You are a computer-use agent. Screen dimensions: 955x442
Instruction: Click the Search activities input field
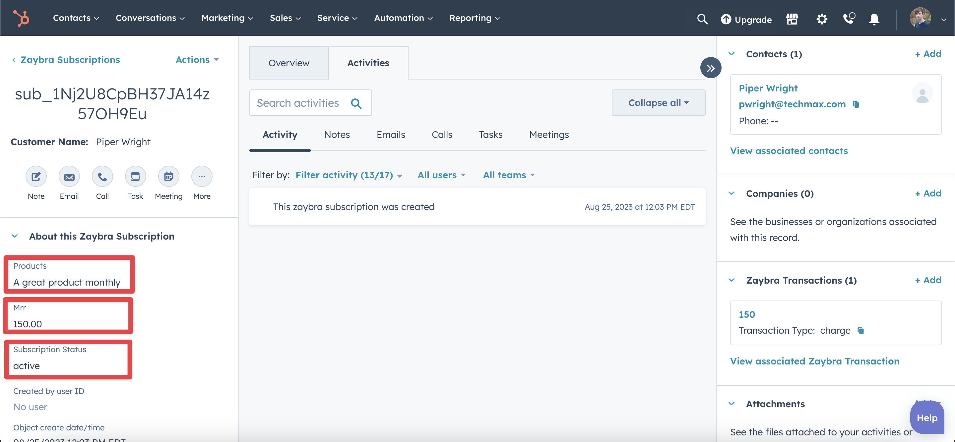point(310,103)
